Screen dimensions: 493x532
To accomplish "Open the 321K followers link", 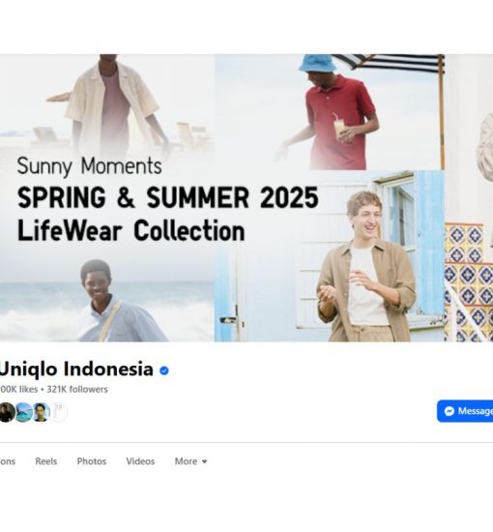I will (x=77, y=389).
